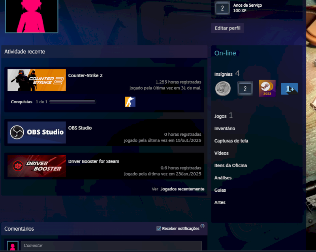The width and height of the screenshot is (316, 252).
Task: Open the Jogados recentemente link
Action: (x=182, y=189)
